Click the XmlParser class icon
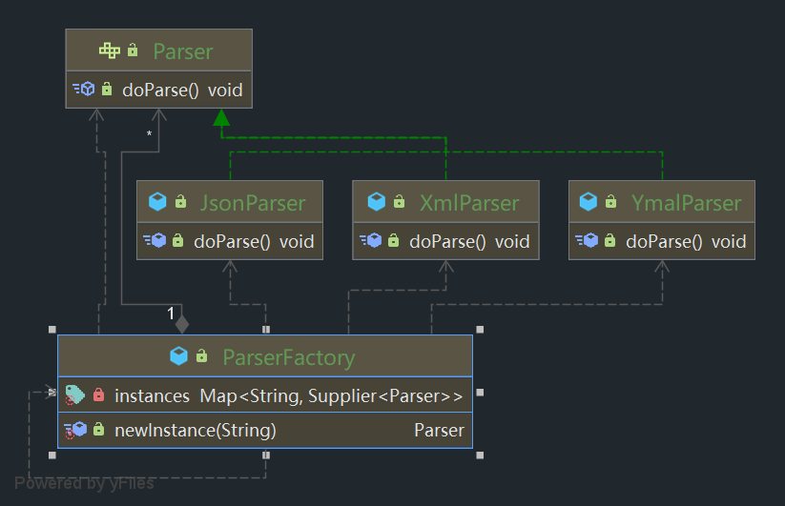785x506 pixels. pyautogui.click(x=376, y=202)
